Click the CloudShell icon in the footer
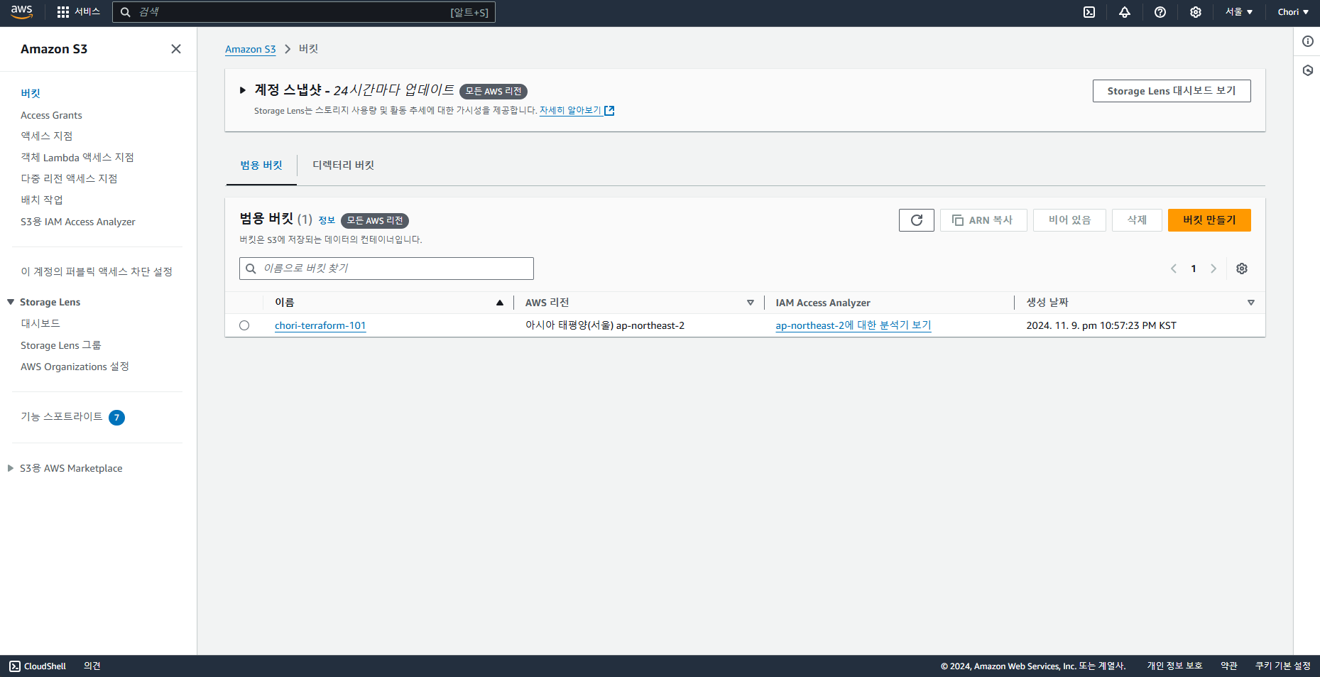 click(15, 666)
